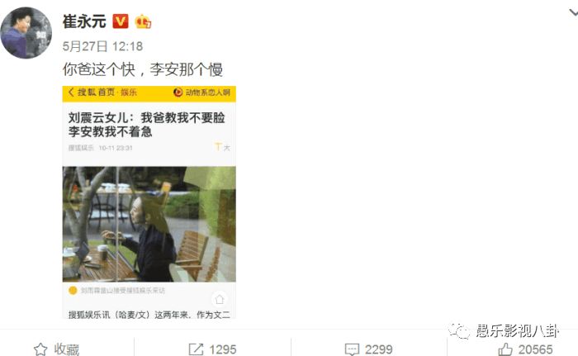This screenshot has height=356, width=578.
Task: Click the article title 刘震云女儿
Action: [147, 125]
